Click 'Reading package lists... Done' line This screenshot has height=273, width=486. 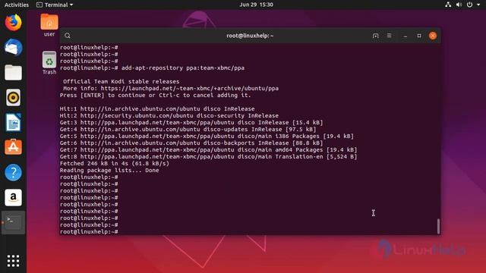(x=109, y=170)
